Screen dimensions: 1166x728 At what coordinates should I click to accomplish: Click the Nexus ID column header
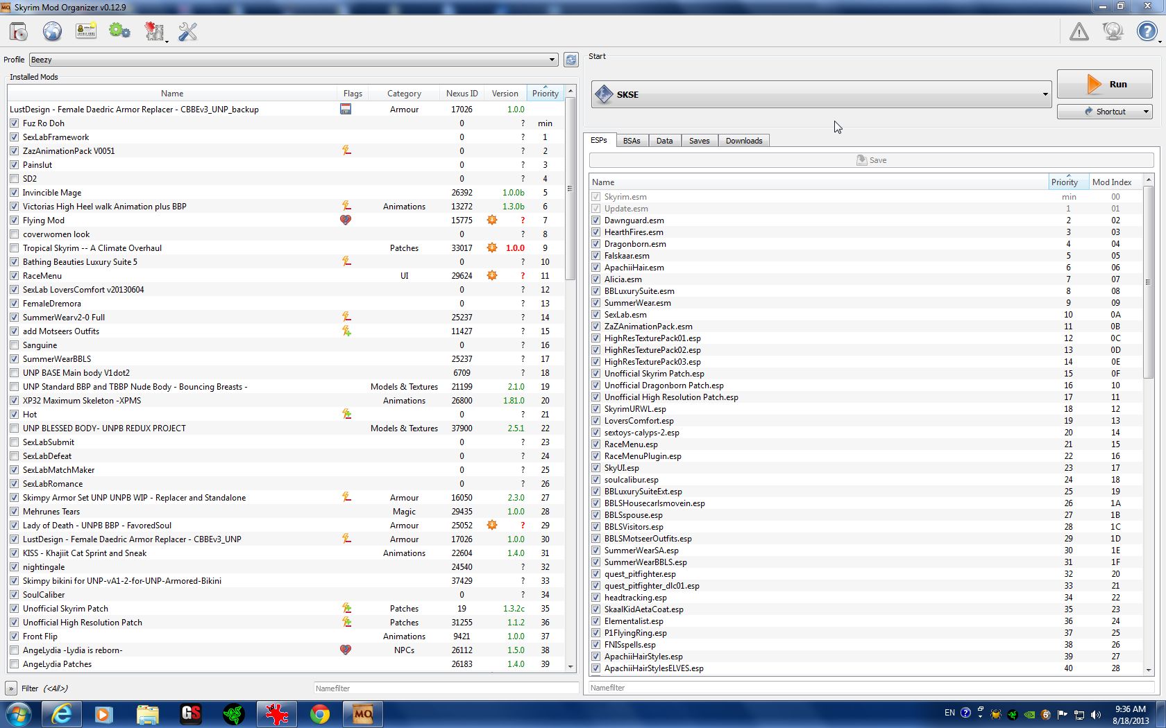[462, 94]
